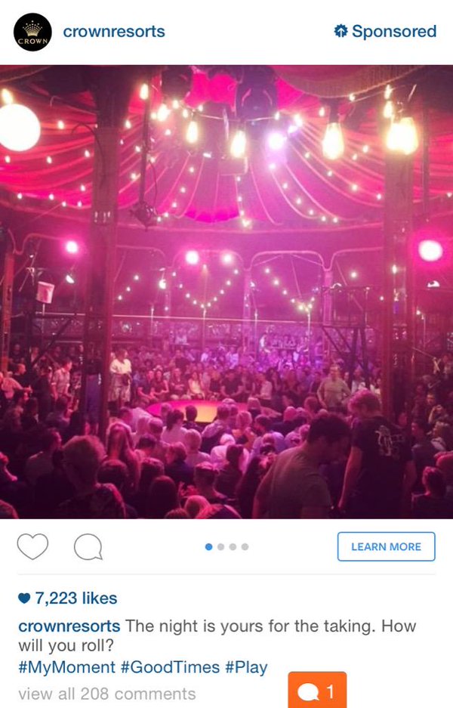Screen dimensions: 453x708
Task: Select the second carousel dot
Action: (x=220, y=547)
